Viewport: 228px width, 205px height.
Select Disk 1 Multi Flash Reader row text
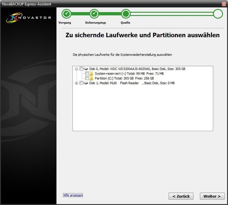(132, 83)
